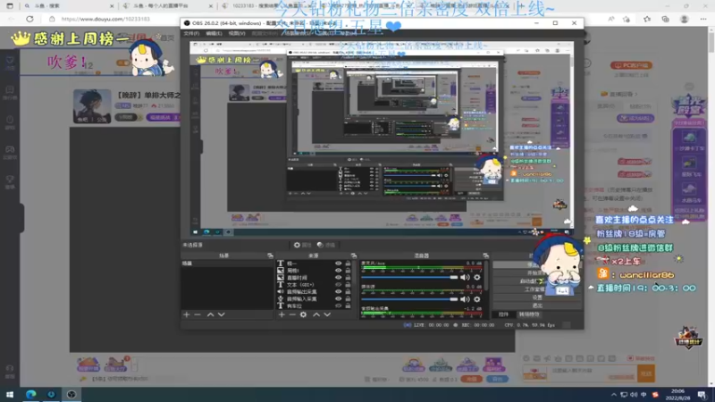Move the selected source up
The height and width of the screenshot is (402, 715).
tap(316, 314)
